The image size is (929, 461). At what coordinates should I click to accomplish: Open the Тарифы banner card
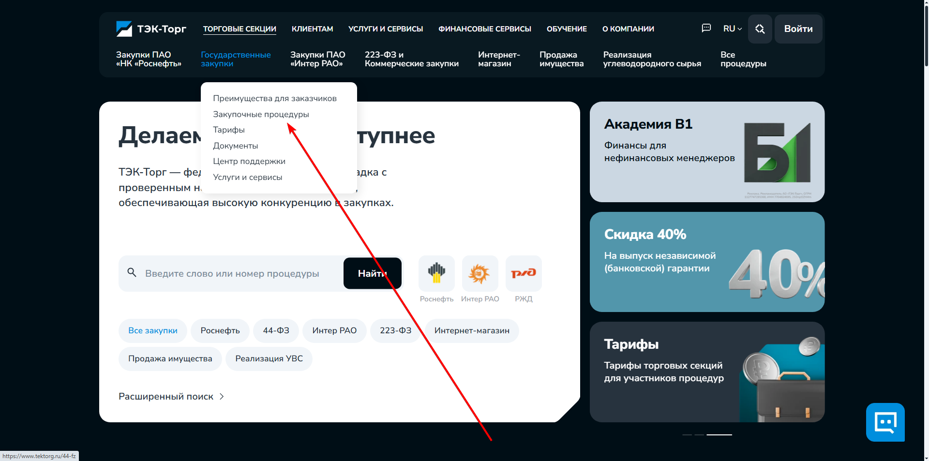click(x=707, y=372)
